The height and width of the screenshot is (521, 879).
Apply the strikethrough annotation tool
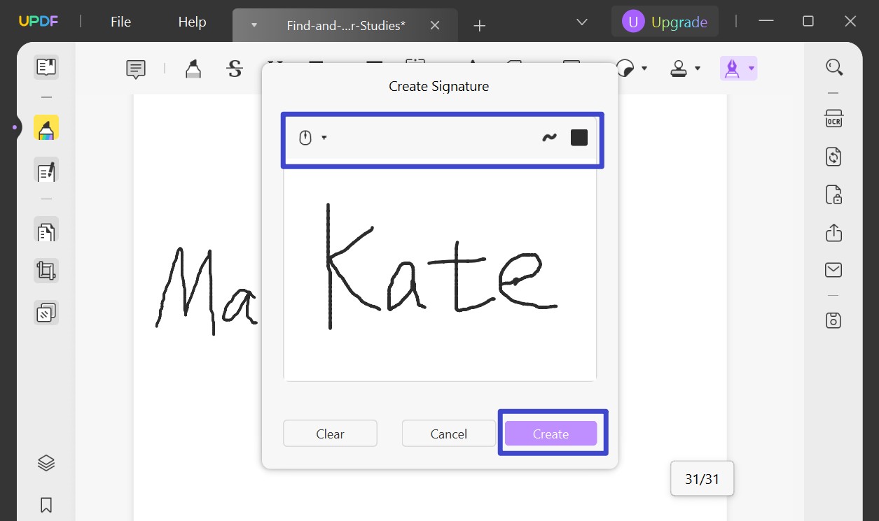point(234,69)
